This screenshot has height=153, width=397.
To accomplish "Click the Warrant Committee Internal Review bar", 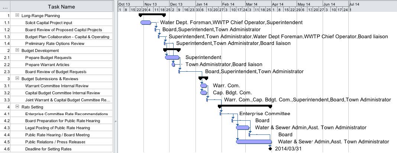I will [203, 86].
